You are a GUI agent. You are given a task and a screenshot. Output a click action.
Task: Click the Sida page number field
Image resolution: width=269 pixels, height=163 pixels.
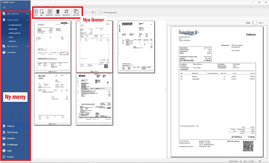click(x=255, y=23)
